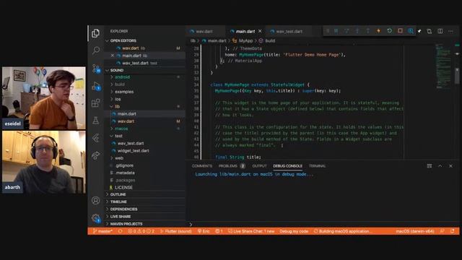This screenshot has height=260, width=462.
Task: Expand the ios folder
Action: pos(118,99)
